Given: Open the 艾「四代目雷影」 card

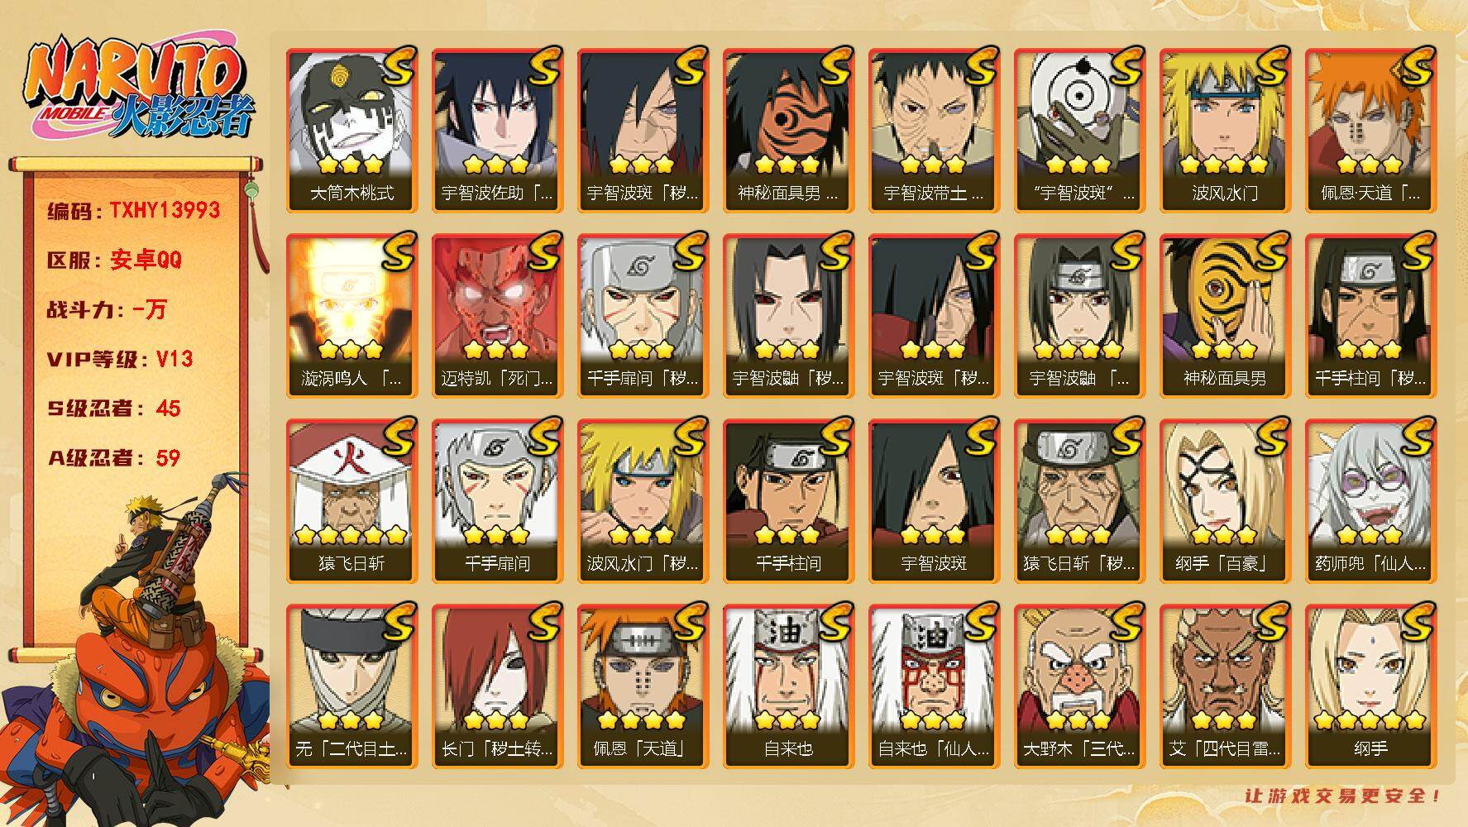Looking at the screenshot, I should pyautogui.click(x=1225, y=686).
